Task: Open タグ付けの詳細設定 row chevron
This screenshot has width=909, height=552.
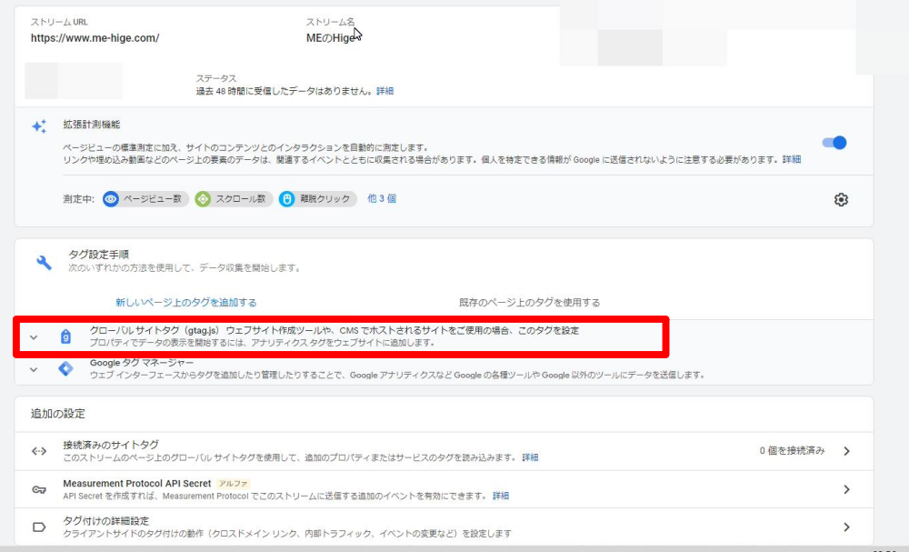Action: [846, 527]
